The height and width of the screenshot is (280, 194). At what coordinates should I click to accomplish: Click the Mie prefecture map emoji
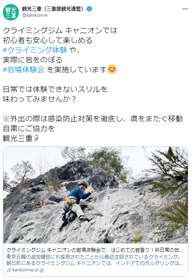coord(36,138)
